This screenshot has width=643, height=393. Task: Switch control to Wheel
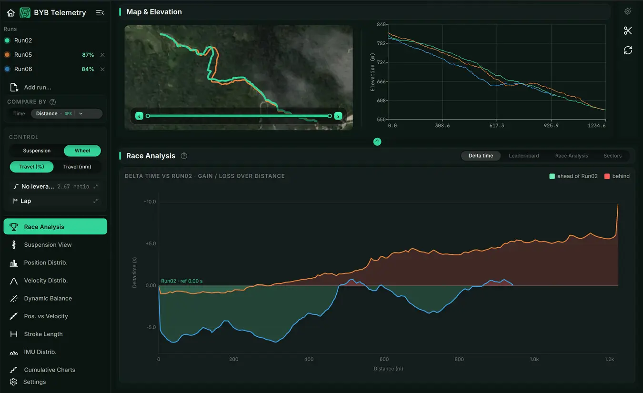click(82, 151)
